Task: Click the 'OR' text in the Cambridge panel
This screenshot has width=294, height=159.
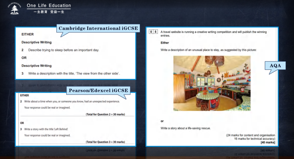Action: (24, 58)
